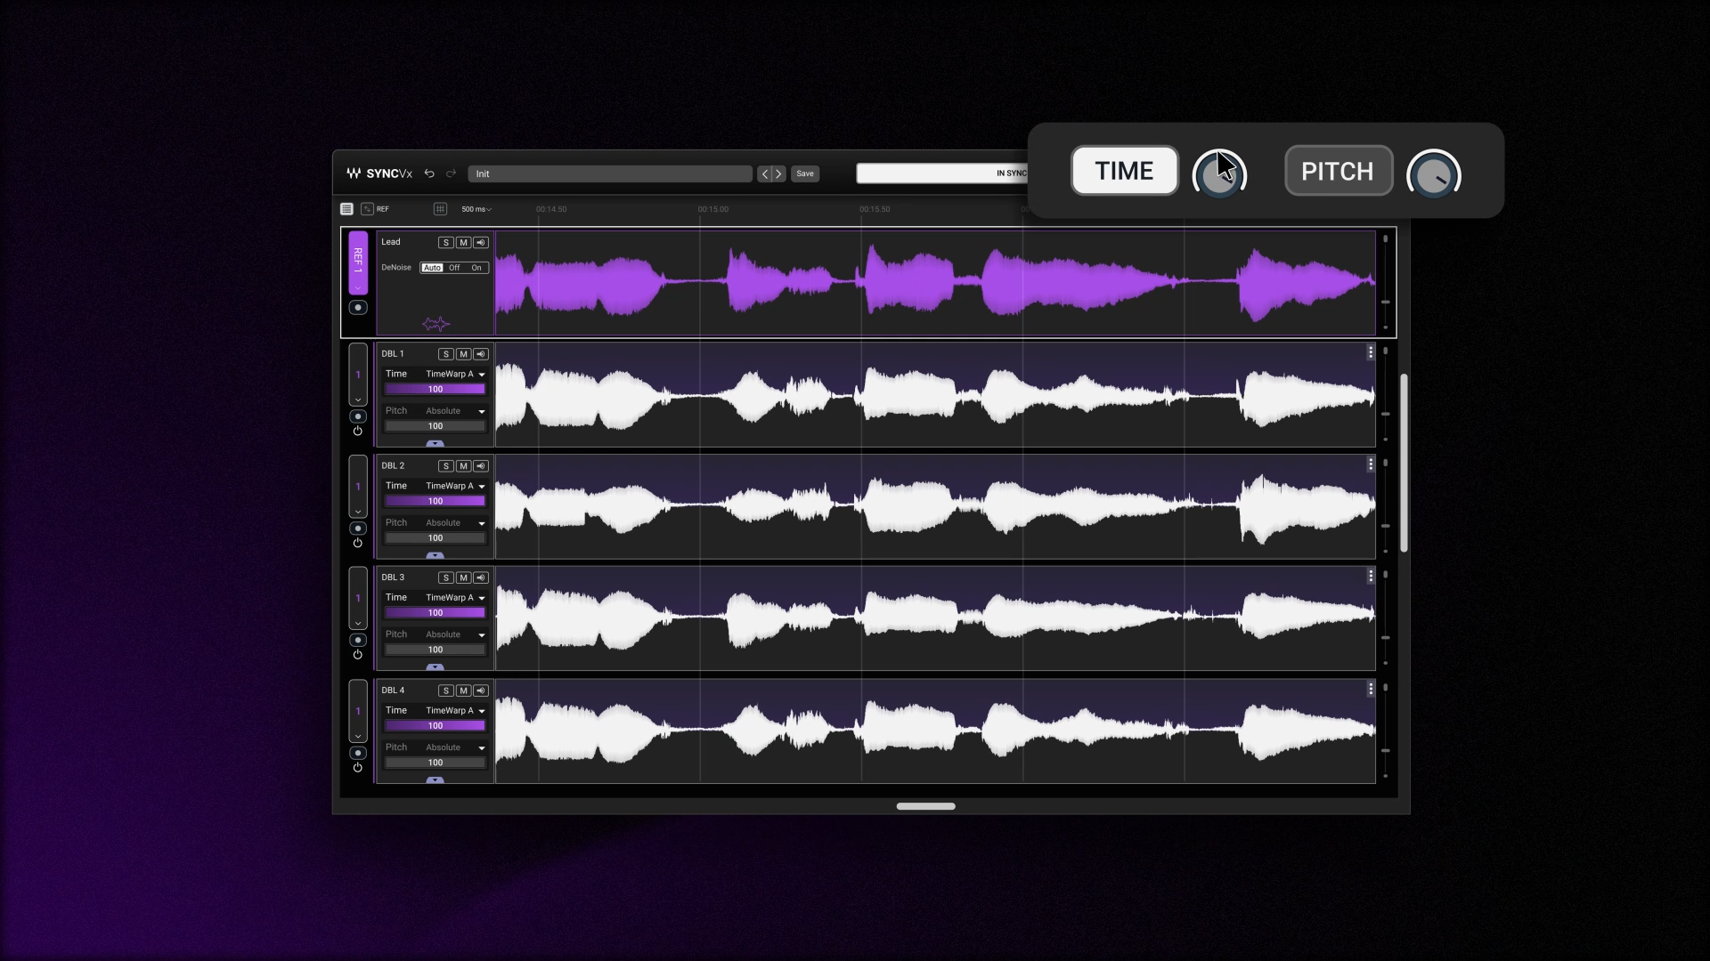Click the knob next to TIME
This screenshot has width=1710, height=961.
tap(1219, 174)
